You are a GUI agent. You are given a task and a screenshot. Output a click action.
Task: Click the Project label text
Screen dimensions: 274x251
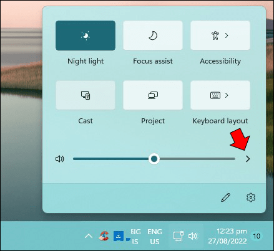tap(153, 121)
